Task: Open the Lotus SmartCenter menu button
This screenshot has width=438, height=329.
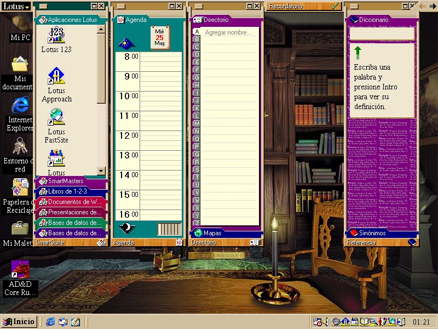Action: coord(16,6)
